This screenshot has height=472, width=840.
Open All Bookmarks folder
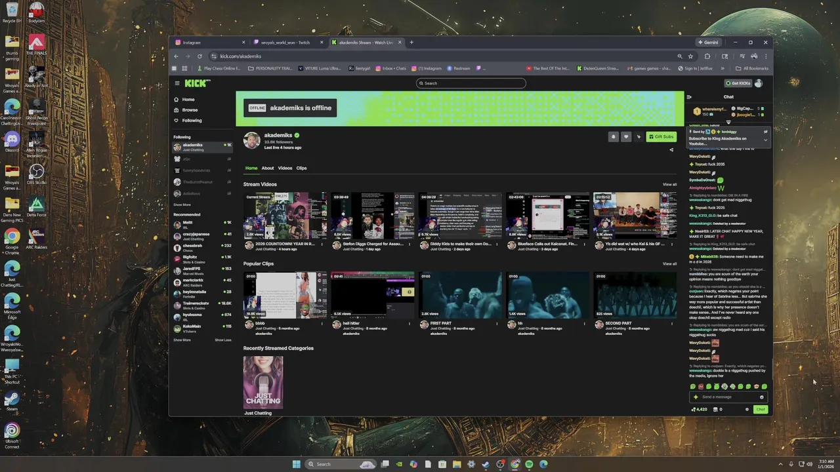pyautogui.click(x=752, y=68)
